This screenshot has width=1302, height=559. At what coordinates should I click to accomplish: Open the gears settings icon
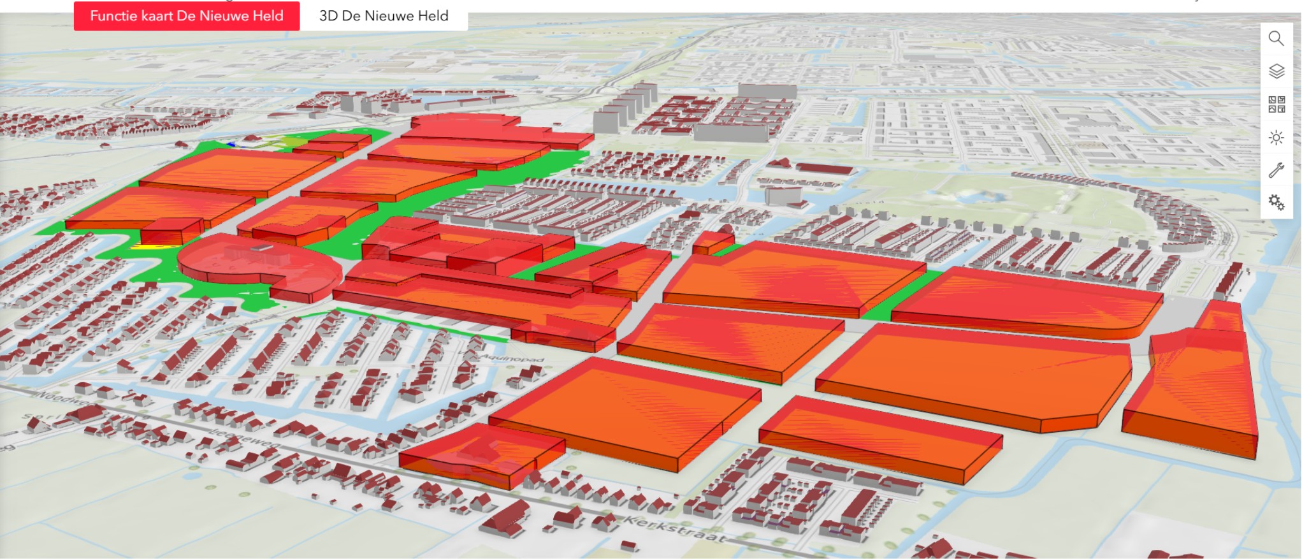[x=1276, y=203]
